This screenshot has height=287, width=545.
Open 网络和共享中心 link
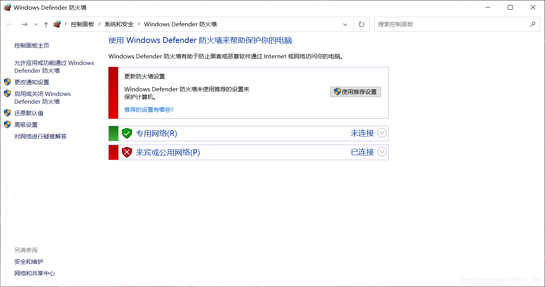(x=35, y=273)
